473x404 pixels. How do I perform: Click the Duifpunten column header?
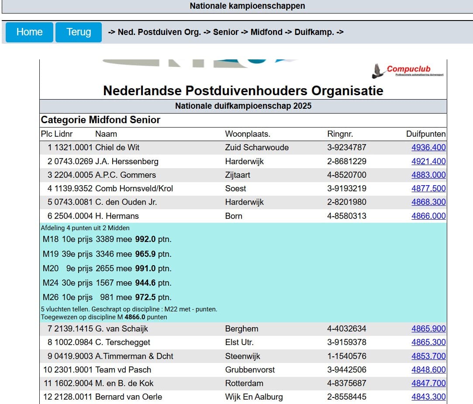tap(425, 134)
